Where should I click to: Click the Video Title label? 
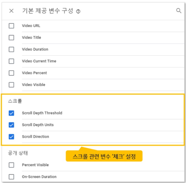[x=31, y=38]
